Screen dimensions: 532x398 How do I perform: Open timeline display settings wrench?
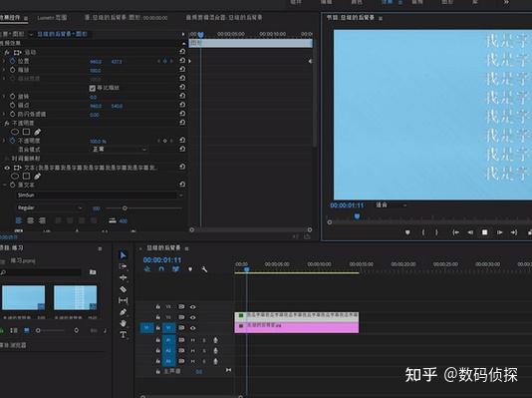(204, 269)
